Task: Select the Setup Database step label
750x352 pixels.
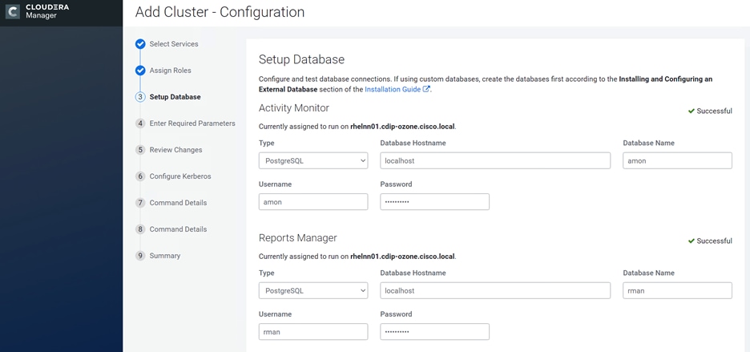Action: click(x=175, y=97)
